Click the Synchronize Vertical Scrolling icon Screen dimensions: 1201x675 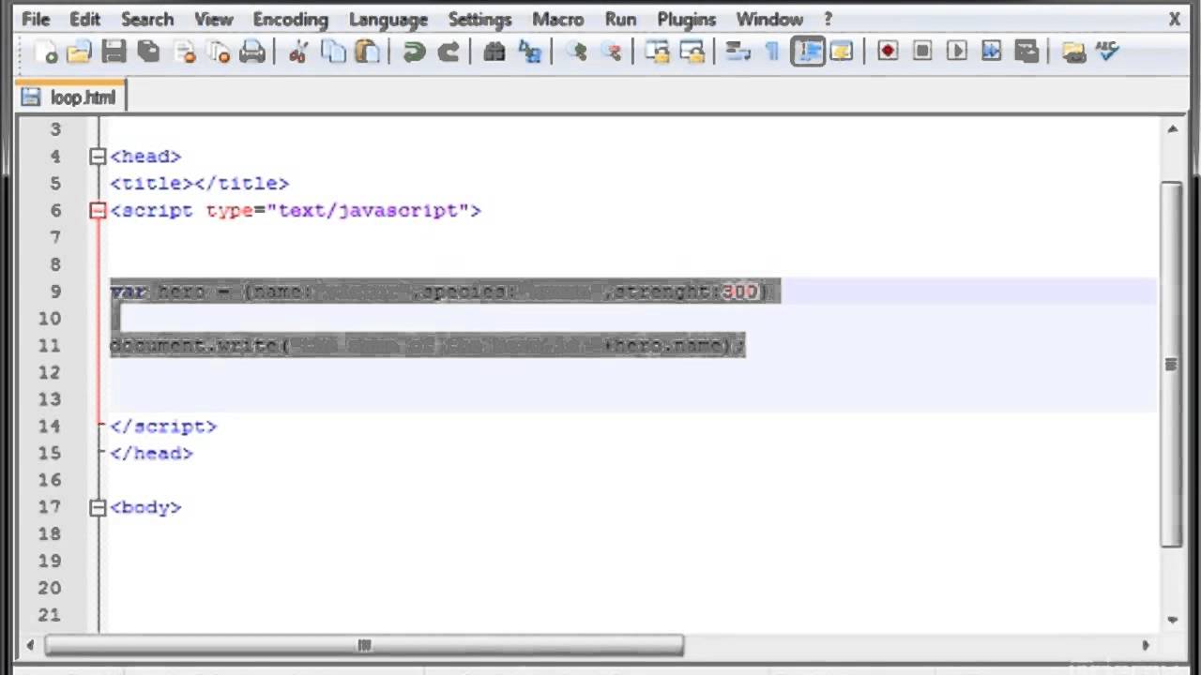pyautogui.click(x=657, y=52)
